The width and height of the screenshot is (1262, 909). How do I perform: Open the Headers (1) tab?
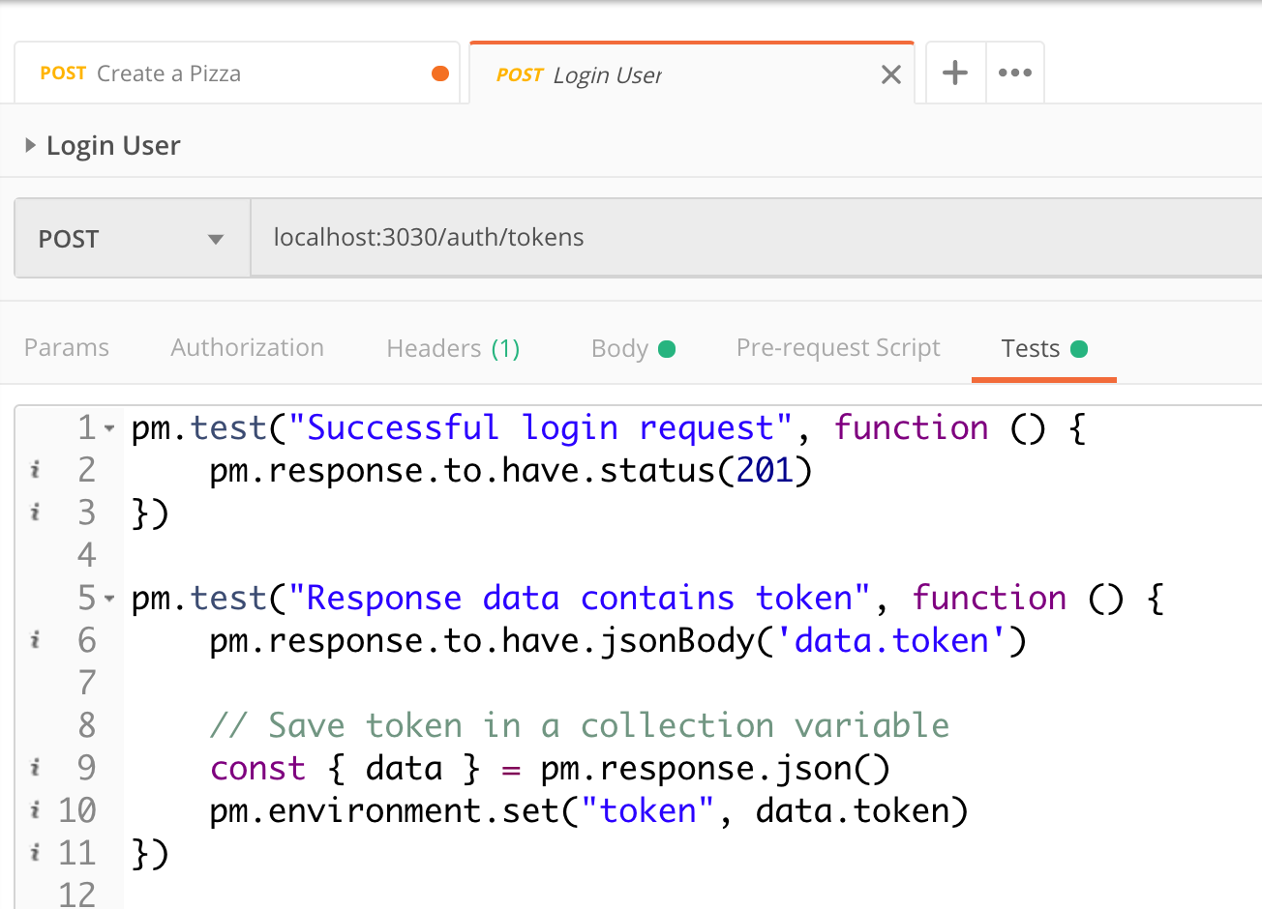(x=453, y=348)
